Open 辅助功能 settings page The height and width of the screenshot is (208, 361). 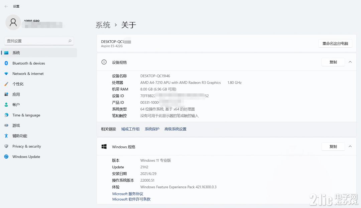pyautogui.click(x=39, y=136)
